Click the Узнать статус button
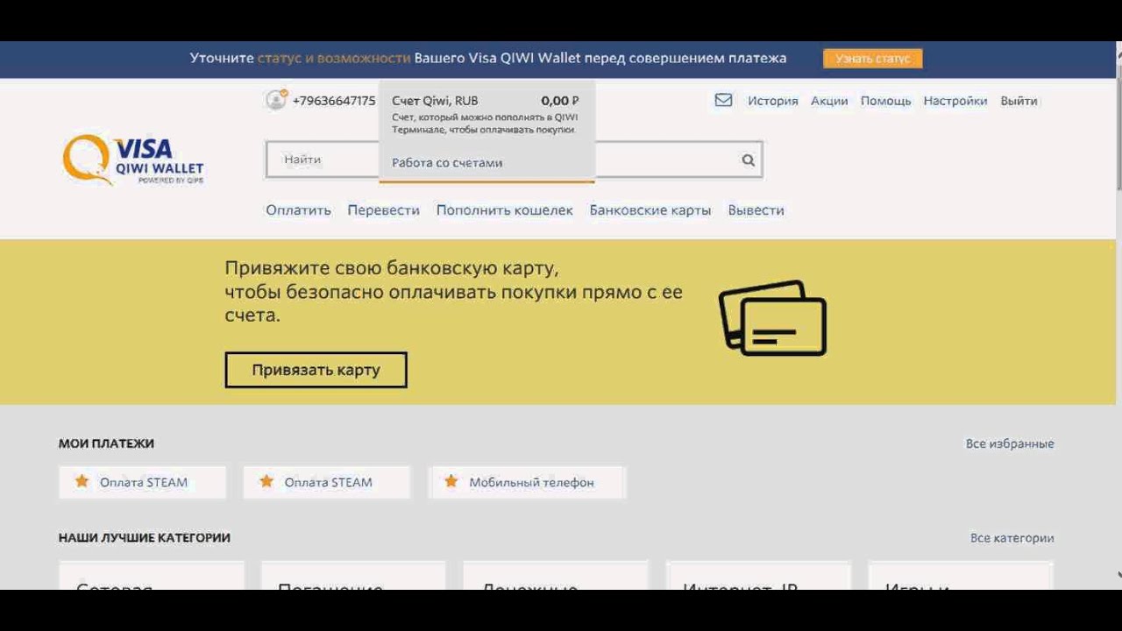Image resolution: width=1122 pixels, height=631 pixels. [x=872, y=59]
